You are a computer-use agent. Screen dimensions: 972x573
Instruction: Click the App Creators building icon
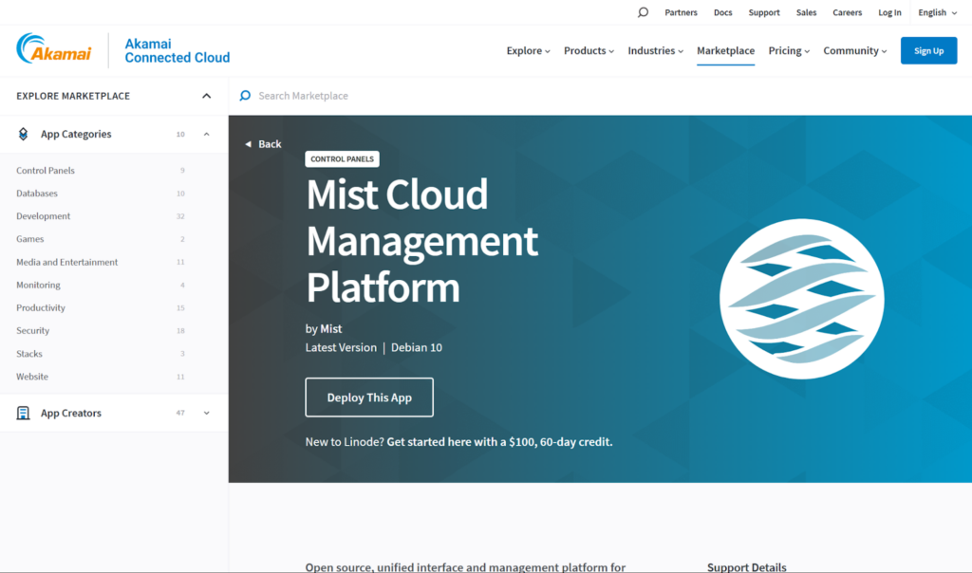[x=24, y=414]
